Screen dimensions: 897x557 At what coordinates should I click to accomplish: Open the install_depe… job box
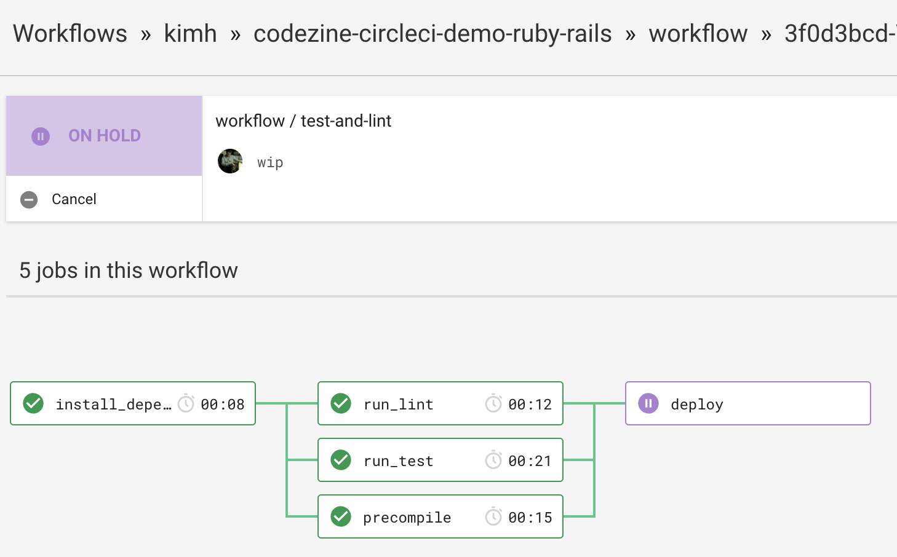133,403
